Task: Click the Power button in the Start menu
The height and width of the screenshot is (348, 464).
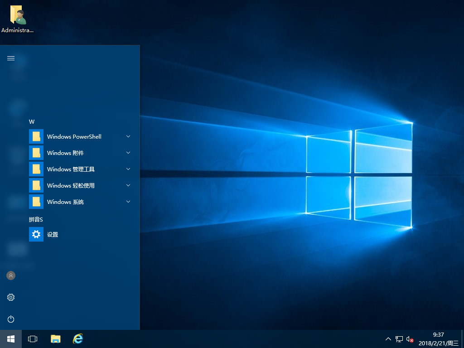Action: pos(10,319)
